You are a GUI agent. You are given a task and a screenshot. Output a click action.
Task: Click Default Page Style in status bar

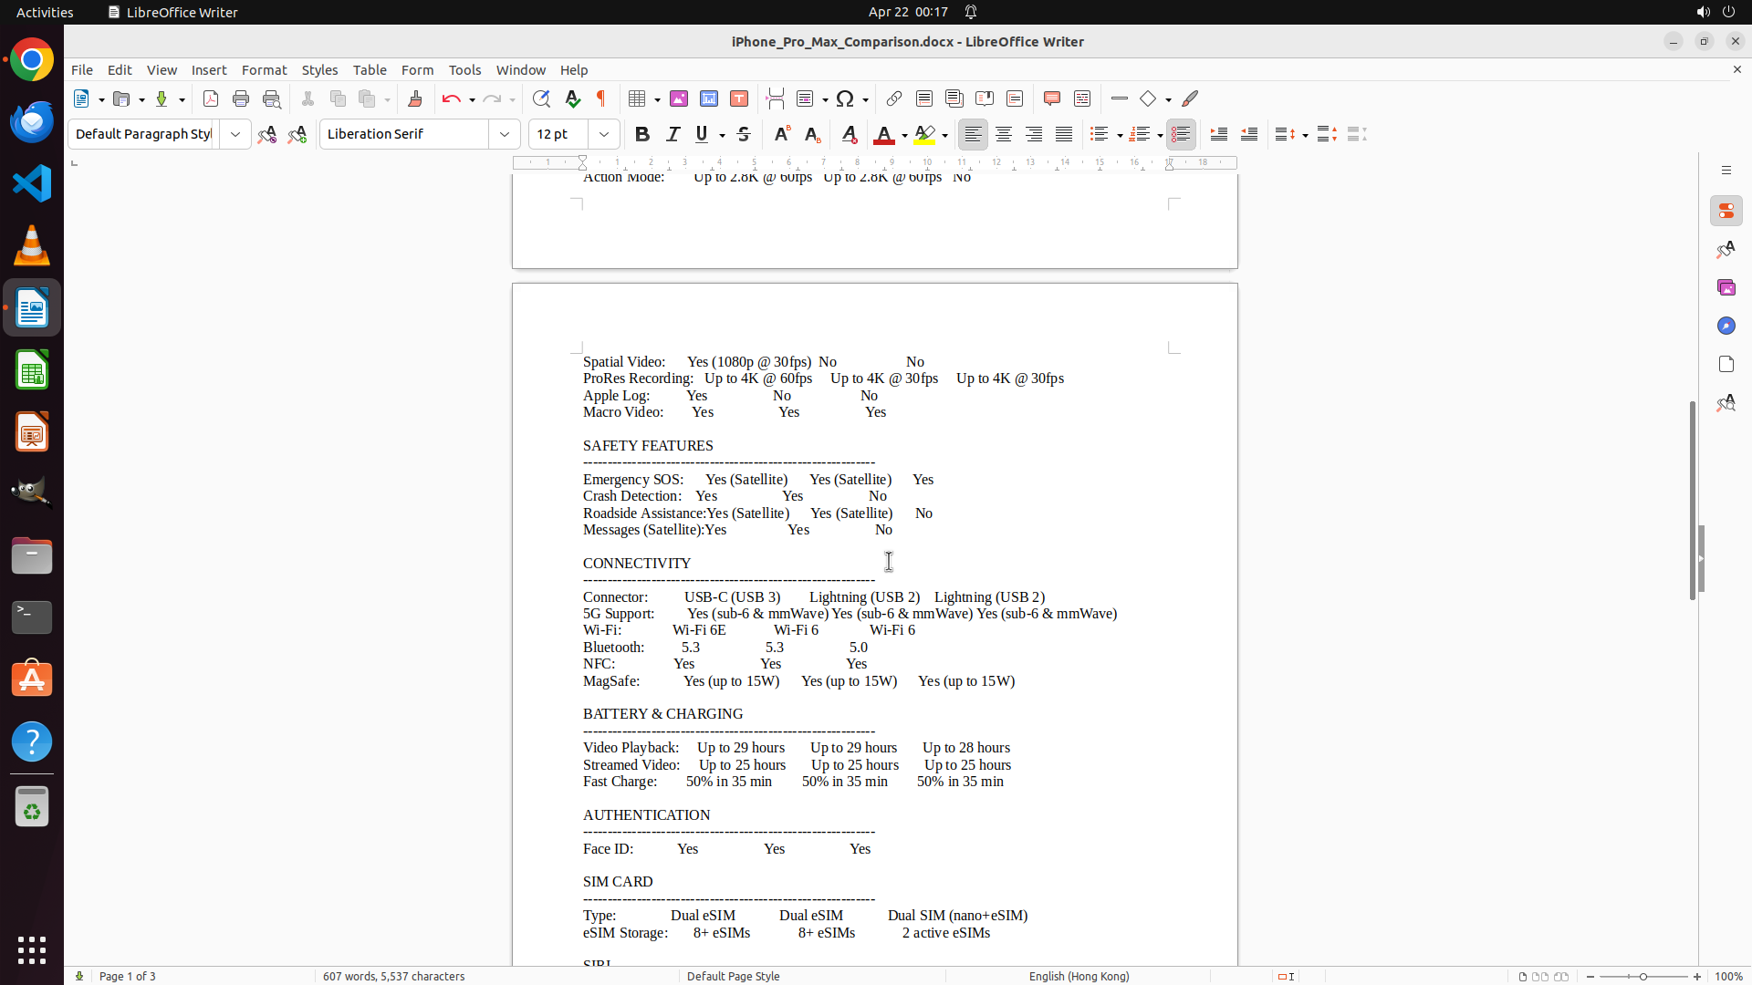tap(733, 976)
